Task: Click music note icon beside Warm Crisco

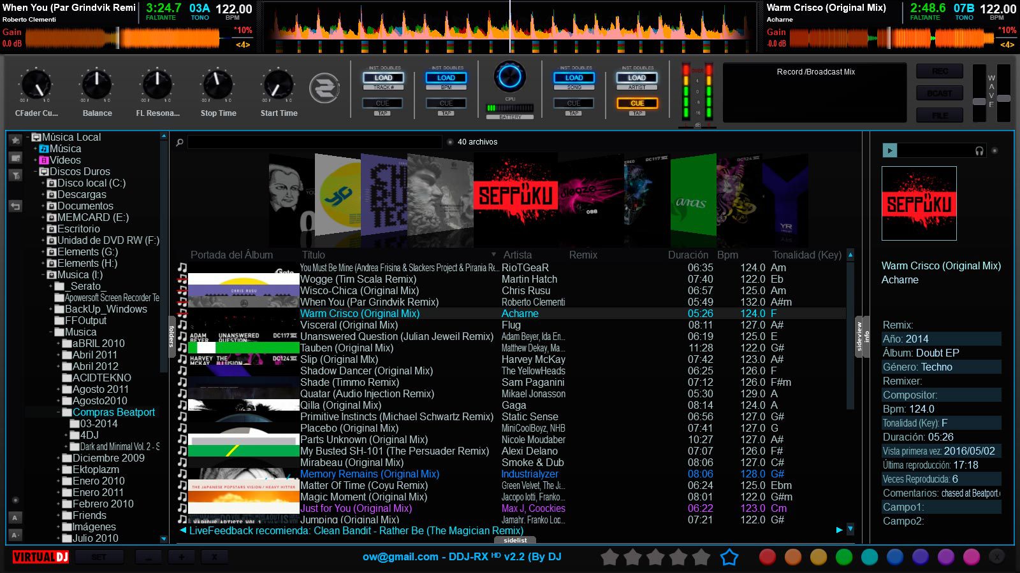Action: [x=182, y=313]
